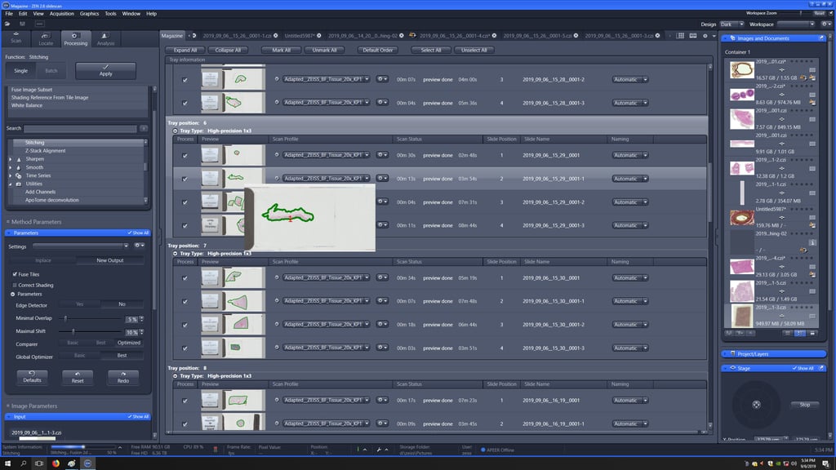Click the Expand All button
Viewport: 836px width, 470px height.
click(x=185, y=50)
